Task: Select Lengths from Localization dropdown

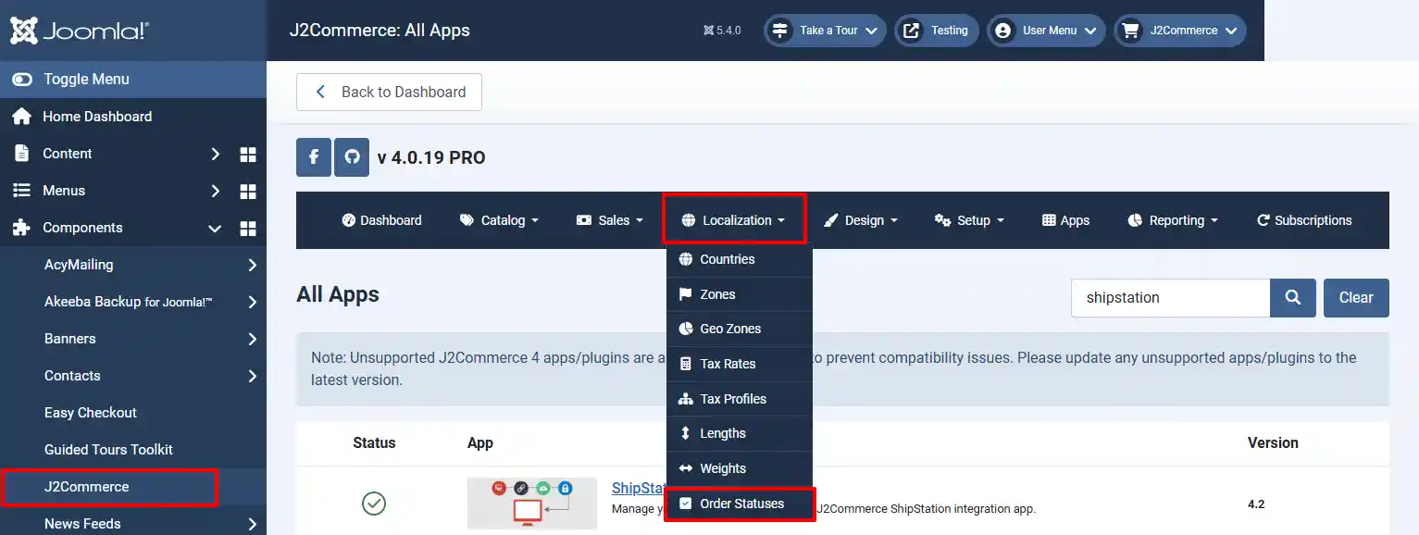Action: point(739,433)
